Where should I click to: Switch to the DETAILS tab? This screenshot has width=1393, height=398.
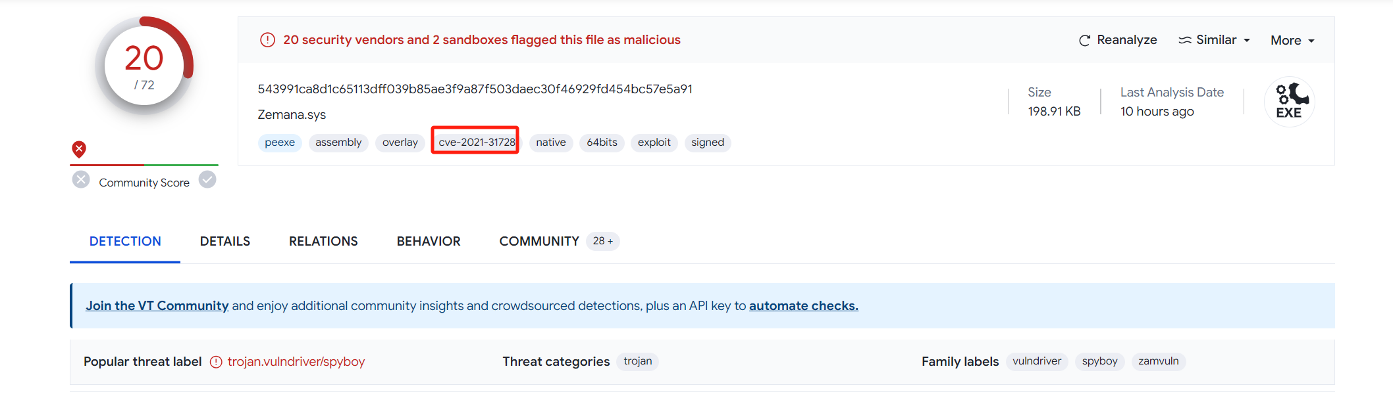point(224,241)
